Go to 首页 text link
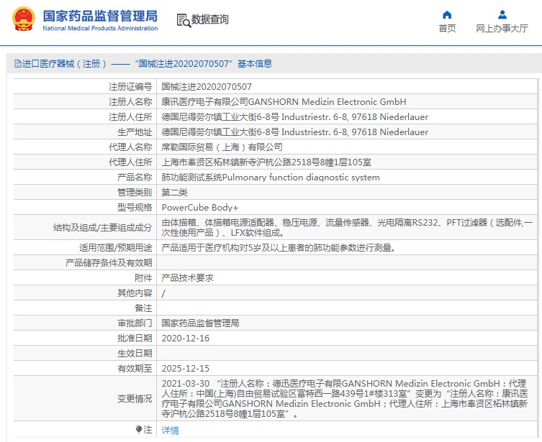542x442 pixels. coord(447,28)
